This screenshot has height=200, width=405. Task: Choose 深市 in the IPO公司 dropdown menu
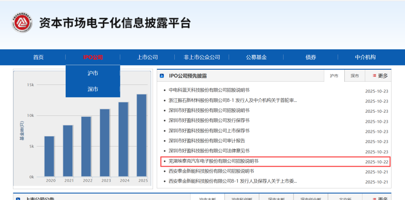[x=93, y=89]
